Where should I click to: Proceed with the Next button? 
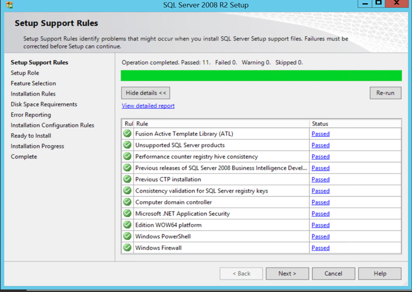tap(287, 273)
